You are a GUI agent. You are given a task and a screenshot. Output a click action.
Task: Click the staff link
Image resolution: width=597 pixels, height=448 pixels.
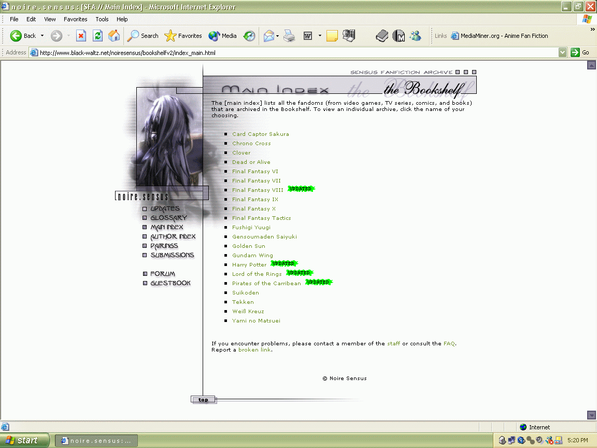393,344
